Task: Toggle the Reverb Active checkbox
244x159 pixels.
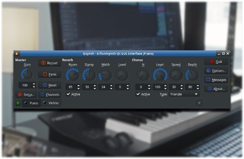Action: (x=73, y=94)
